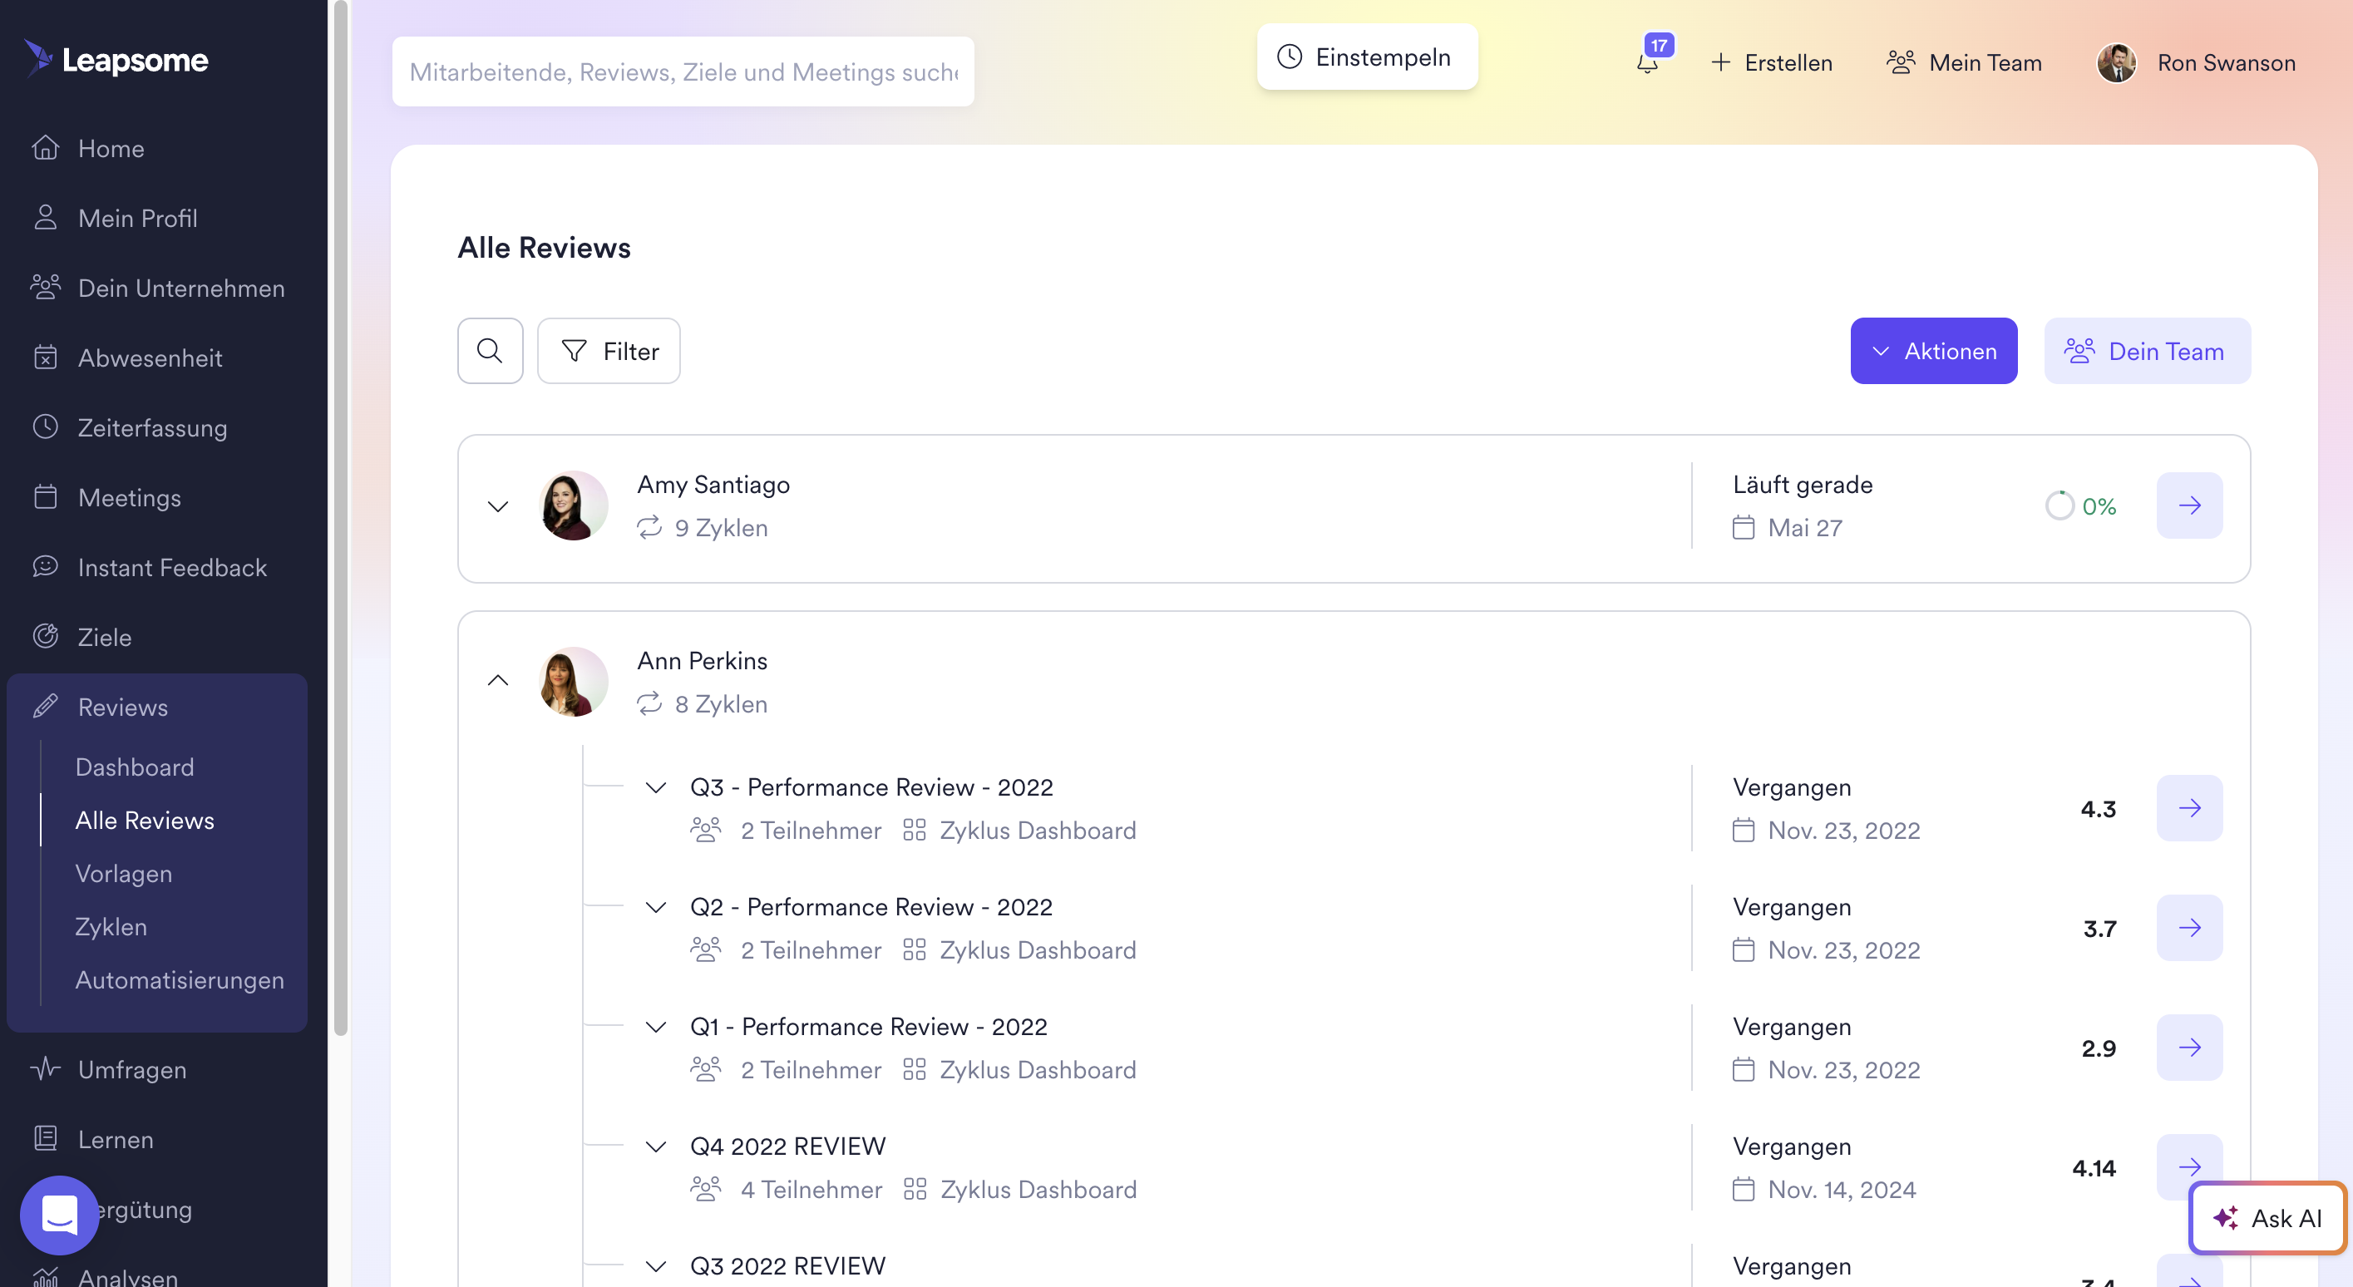
Task: Open Automatisierungen submenu item
Action: pos(180,979)
